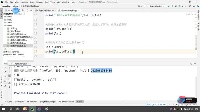
Task: Click chap4 breadcrumb in navigation bar
Action: [x=16, y=6]
